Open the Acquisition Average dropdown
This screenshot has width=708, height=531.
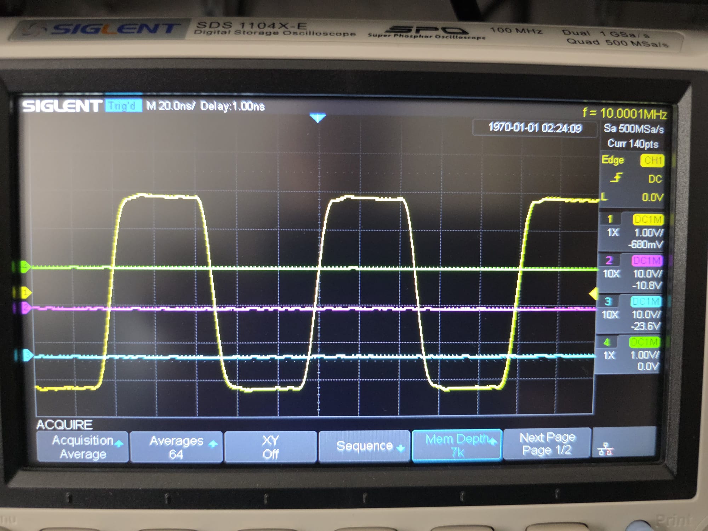[83, 447]
